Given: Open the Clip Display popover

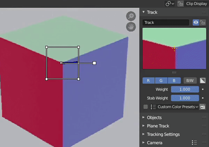Looking at the screenshot, I should 197,4.
